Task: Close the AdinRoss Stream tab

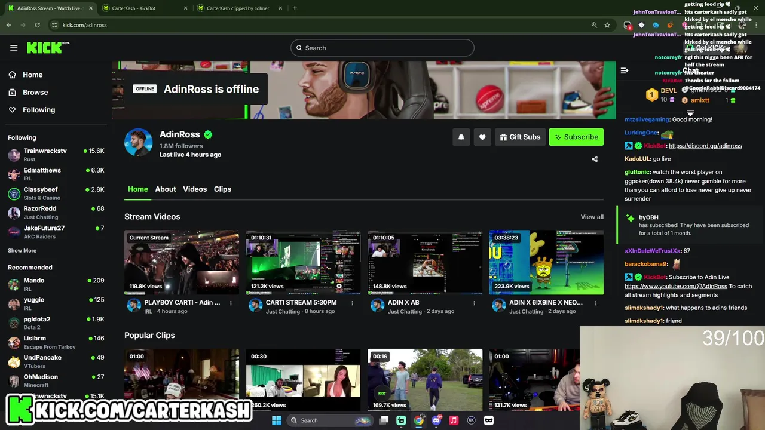Action: (90, 8)
